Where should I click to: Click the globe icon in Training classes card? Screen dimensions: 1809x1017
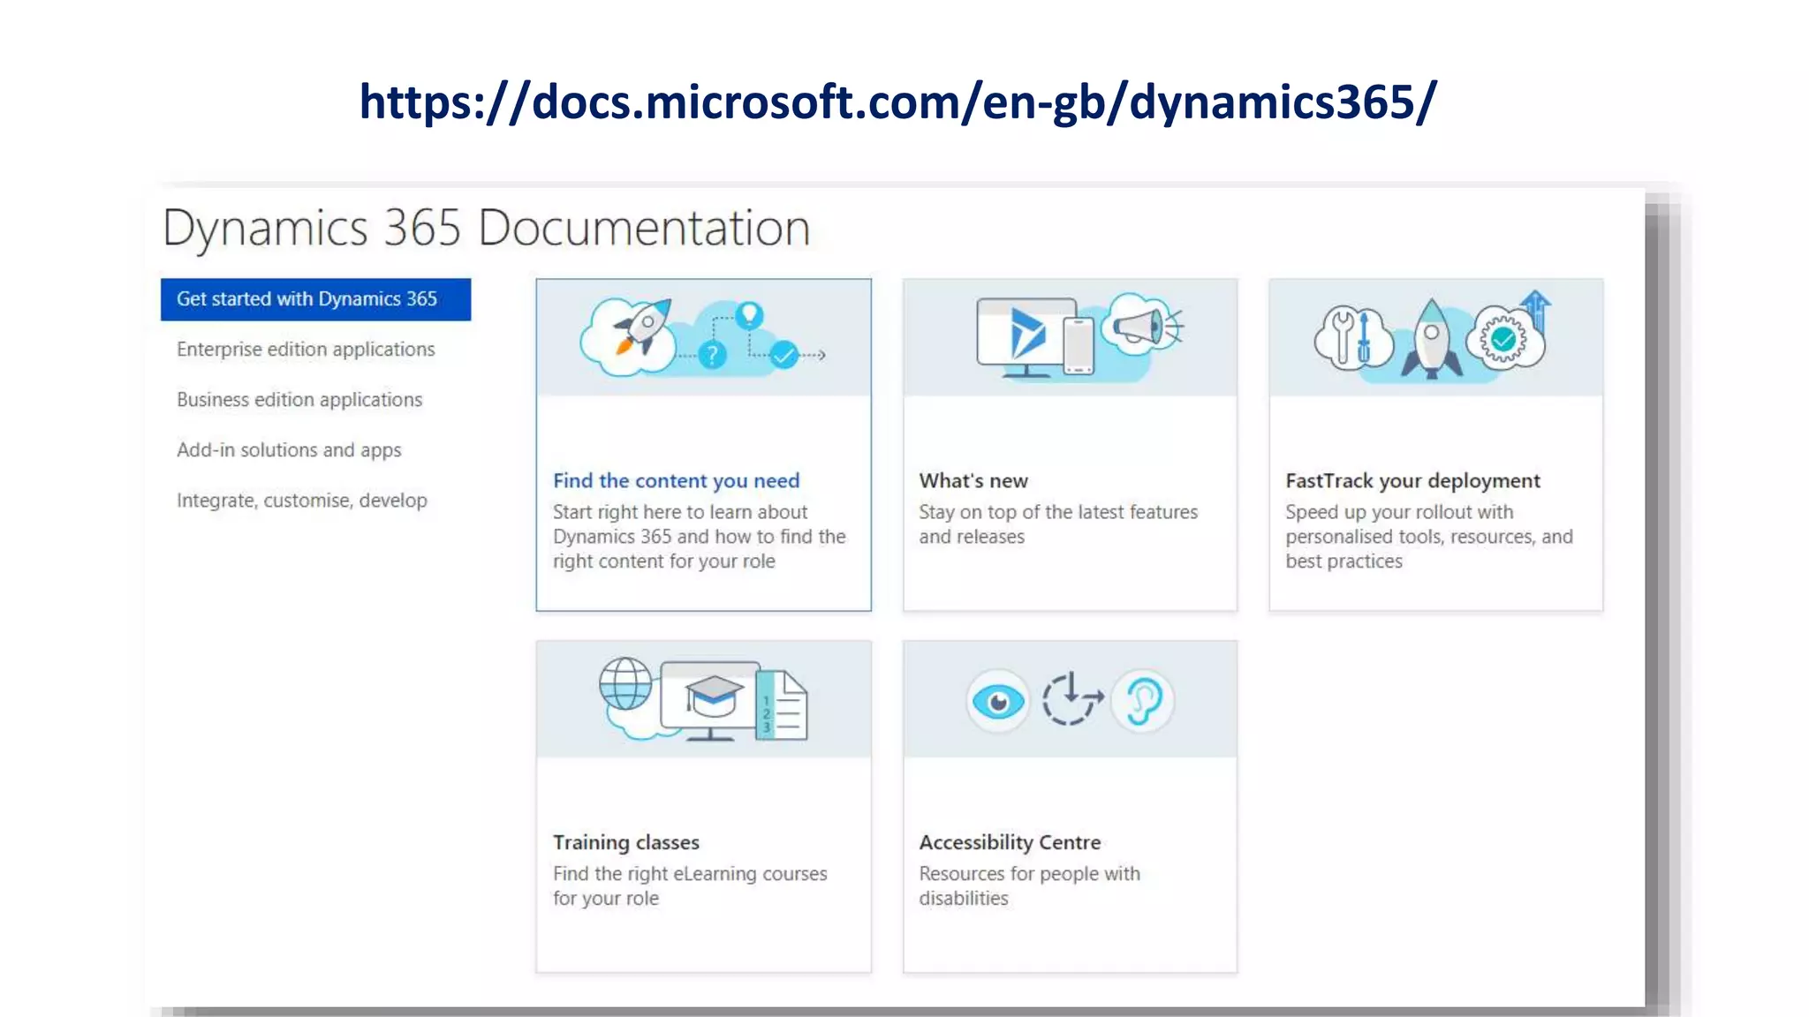(625, 684)
